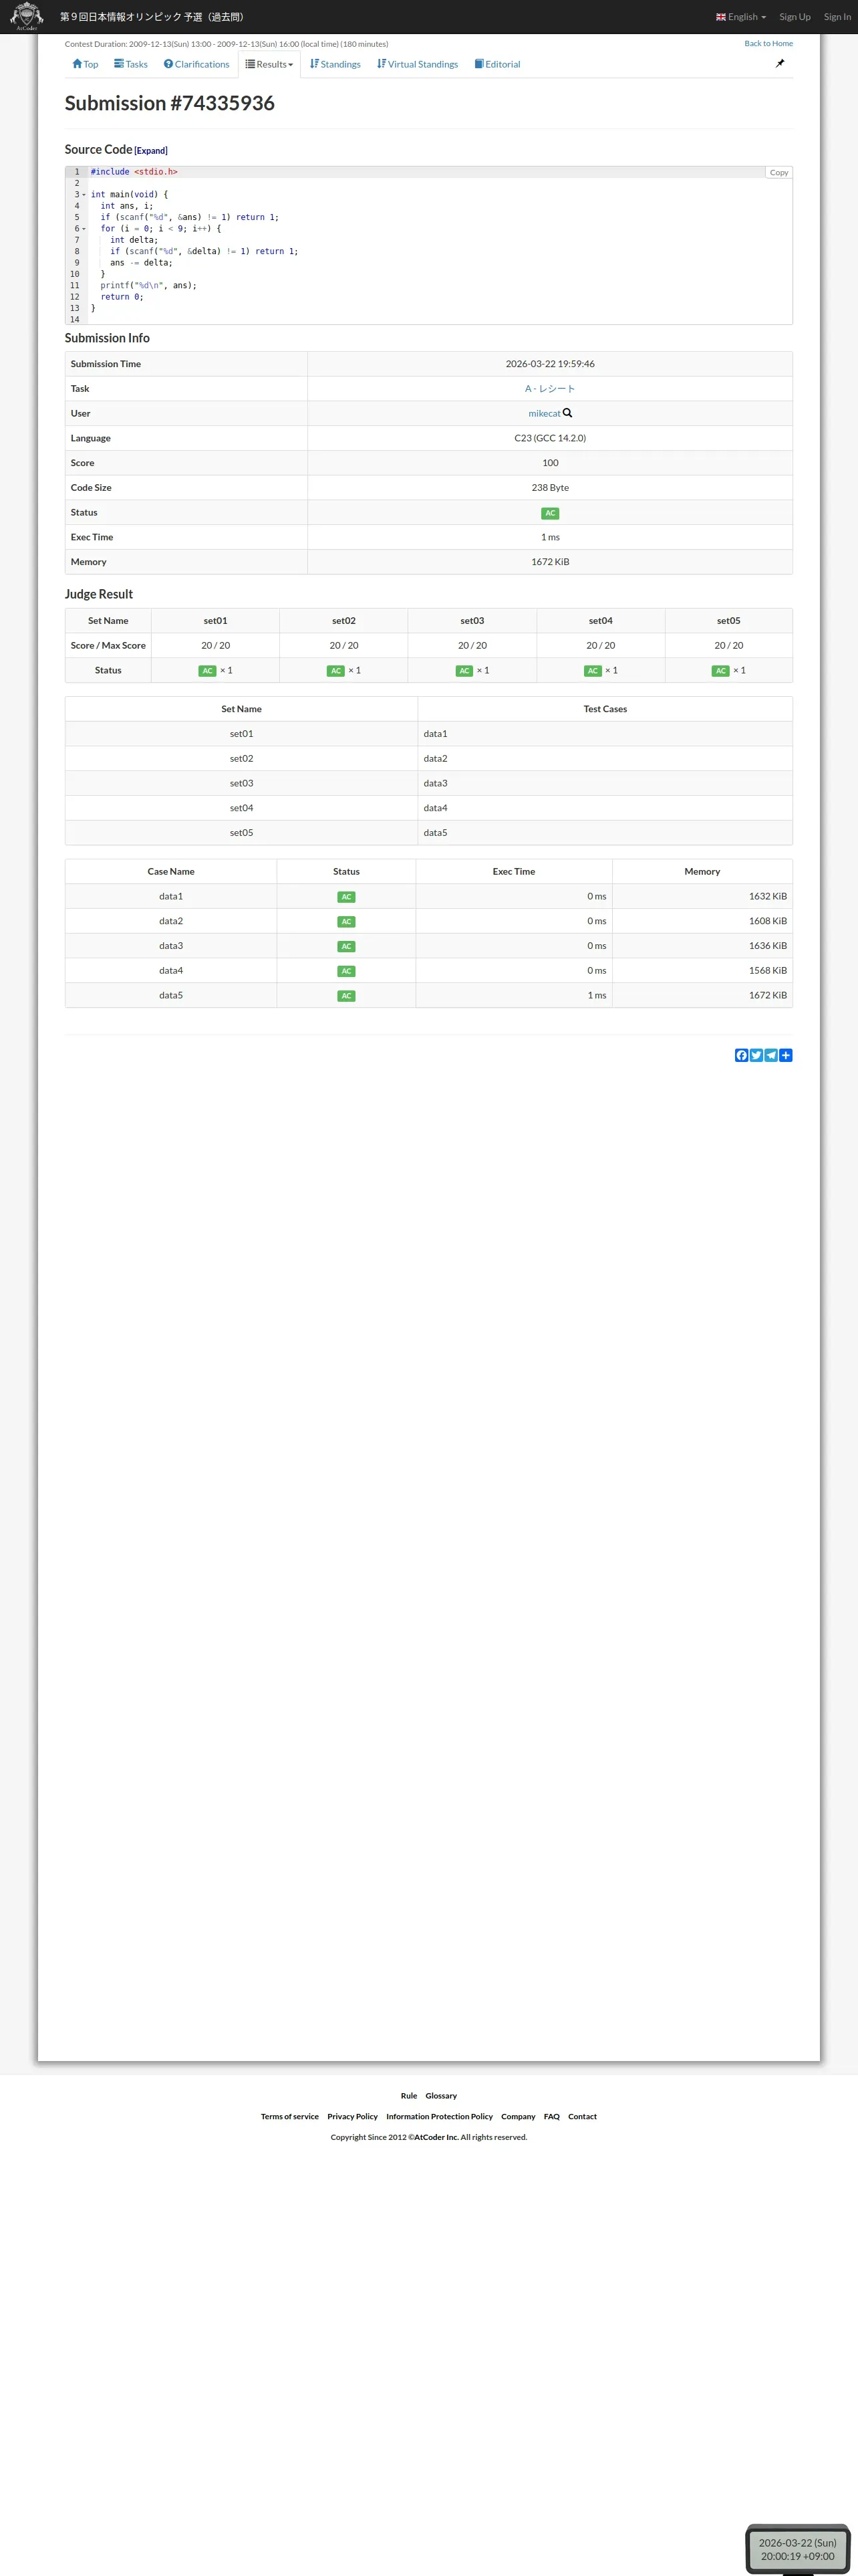858x2576 pixels.
Task: Click the server time clock widget
Action: (797, 2549)
